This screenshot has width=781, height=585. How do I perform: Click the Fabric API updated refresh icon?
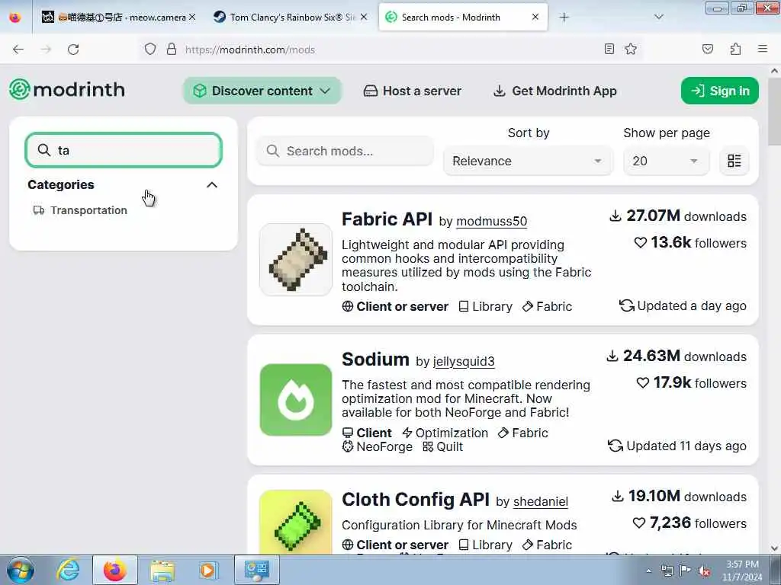click(626, 305)
